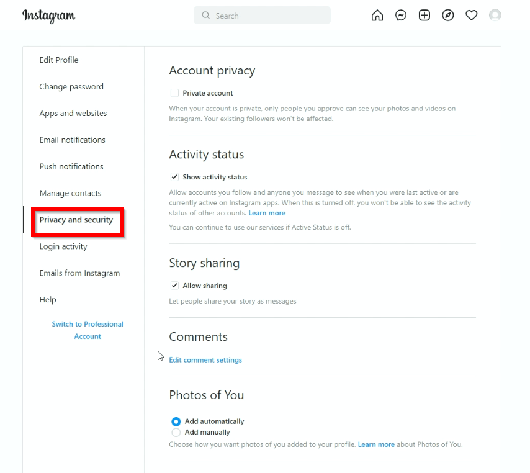Open the Explore compass icon
The image size is (530, 473).
point(447,15)
